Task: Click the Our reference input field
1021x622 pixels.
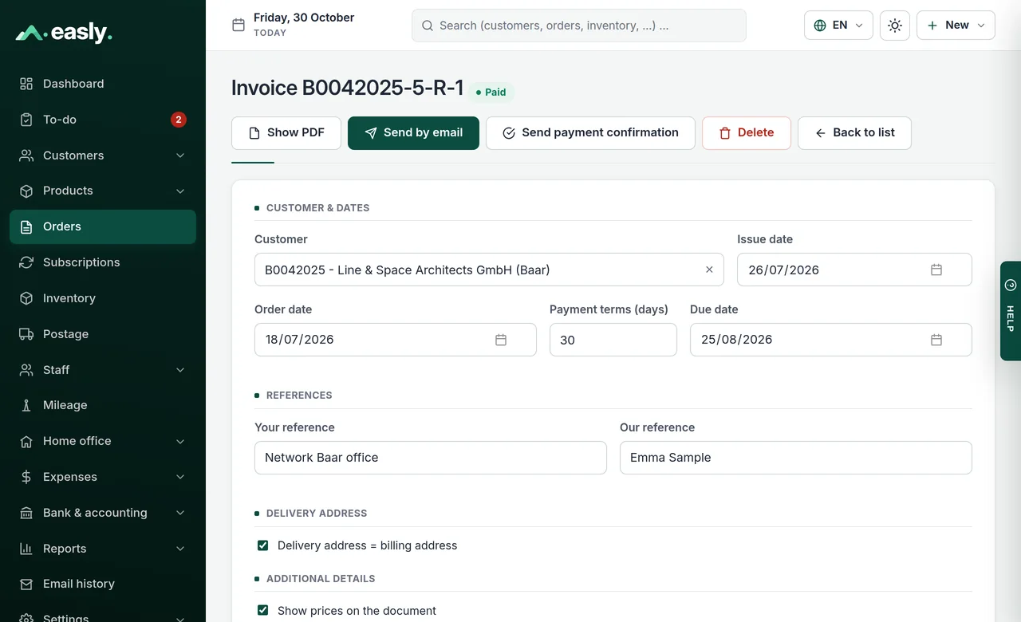Action: pyautogui.click(x=796, y=458)
